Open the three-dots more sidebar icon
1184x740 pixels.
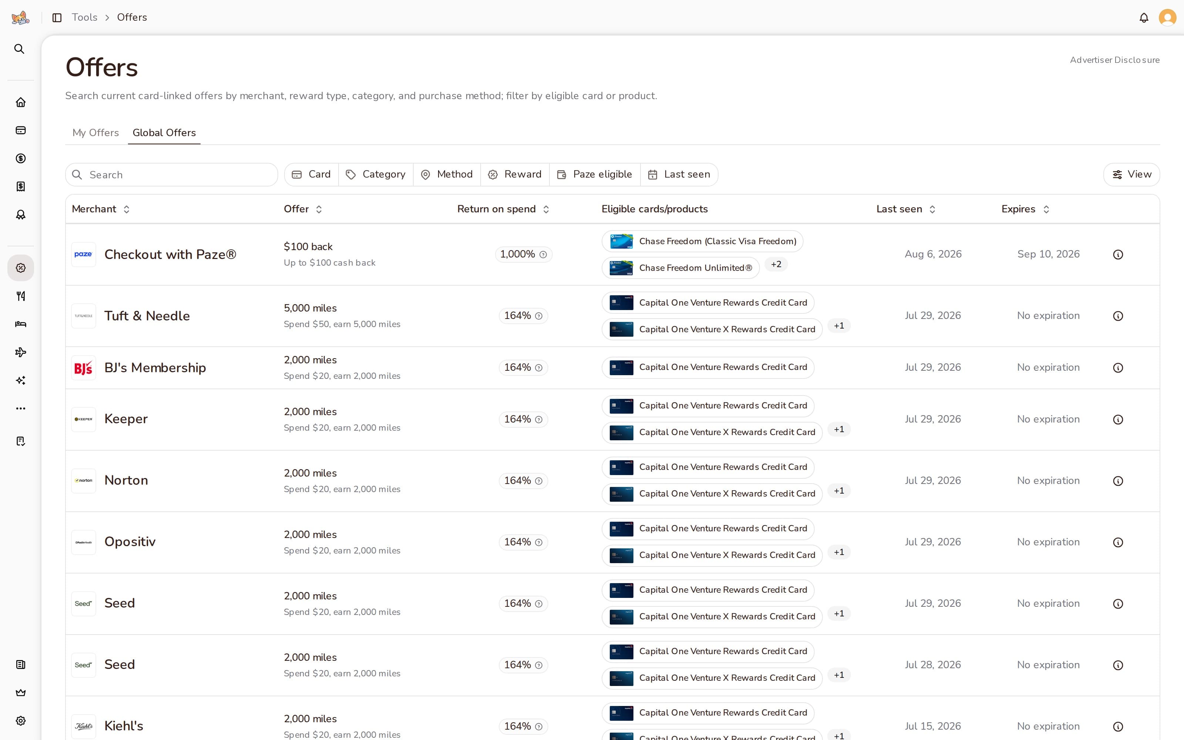coord(21,408)
